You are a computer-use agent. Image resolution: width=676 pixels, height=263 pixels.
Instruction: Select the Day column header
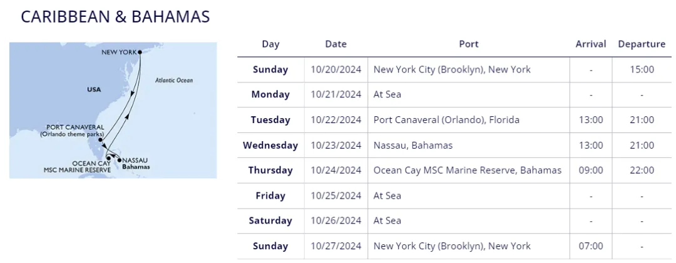271,44
